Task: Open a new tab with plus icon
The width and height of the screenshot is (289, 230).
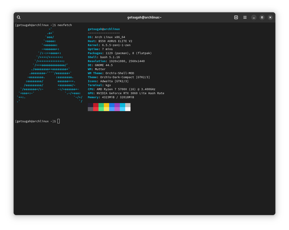Action: (x=236, y=17)
